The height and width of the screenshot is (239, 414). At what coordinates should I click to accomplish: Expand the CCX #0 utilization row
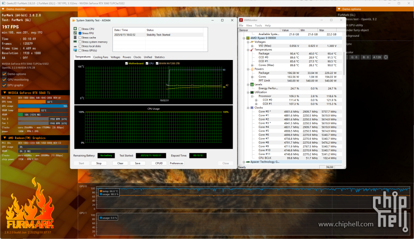pyautogui.click(x=256, y=100)
